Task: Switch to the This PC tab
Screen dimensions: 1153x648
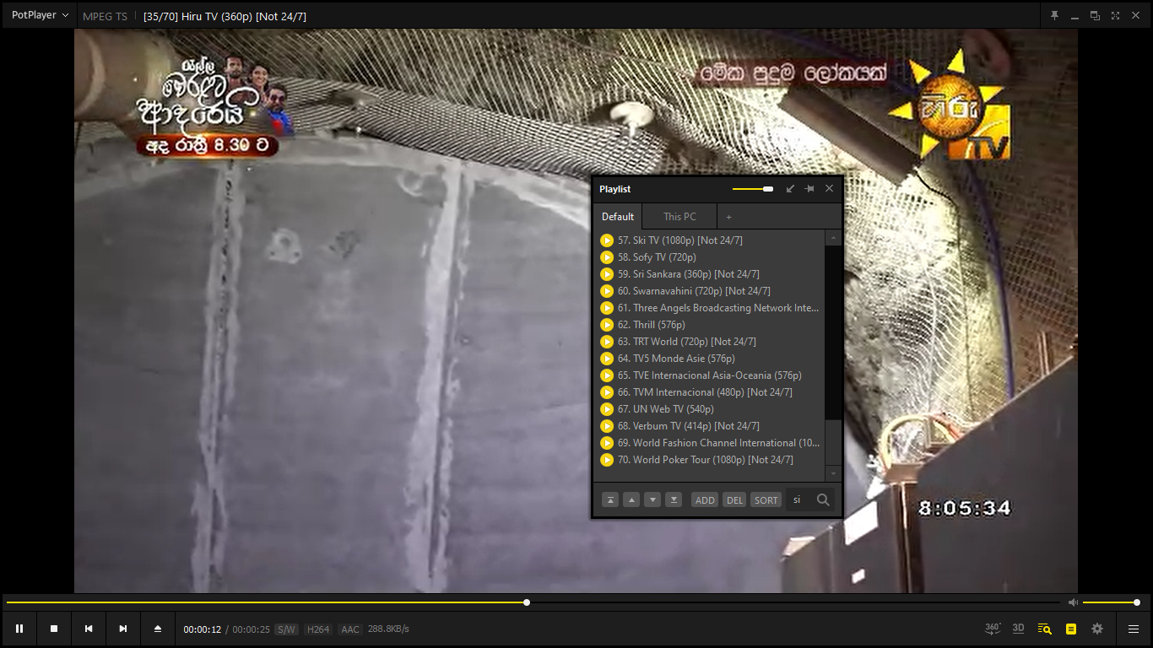Action: tap(679, 217)
